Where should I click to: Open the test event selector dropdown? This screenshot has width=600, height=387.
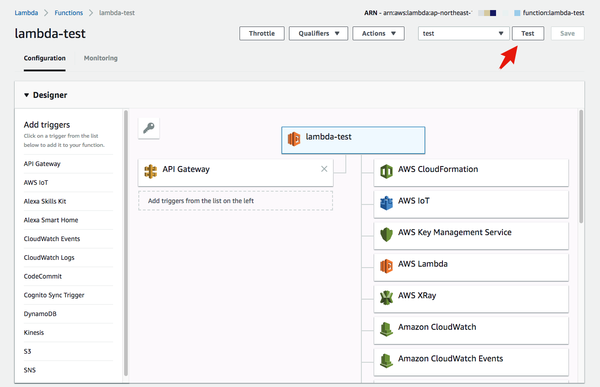(464, 33)
